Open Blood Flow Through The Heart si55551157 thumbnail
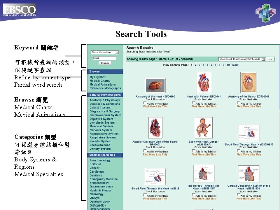The width and height of the screenshot is (280, 210). click(x=204, y=173)
